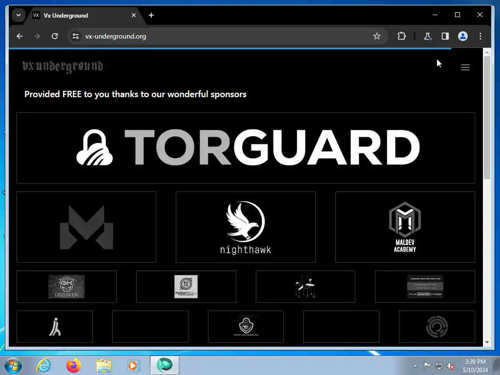Close the Vx Underground tab
Screen dimensions: 500x375
pyautogui.click(x=134, y=15)
